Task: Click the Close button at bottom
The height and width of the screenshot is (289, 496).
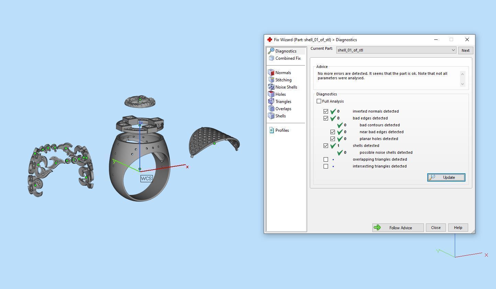Action: [436, 228]
